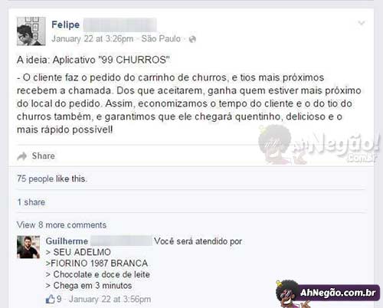Click the public globe privacy icon
383x308 pixels.
(x=192, y=39)
